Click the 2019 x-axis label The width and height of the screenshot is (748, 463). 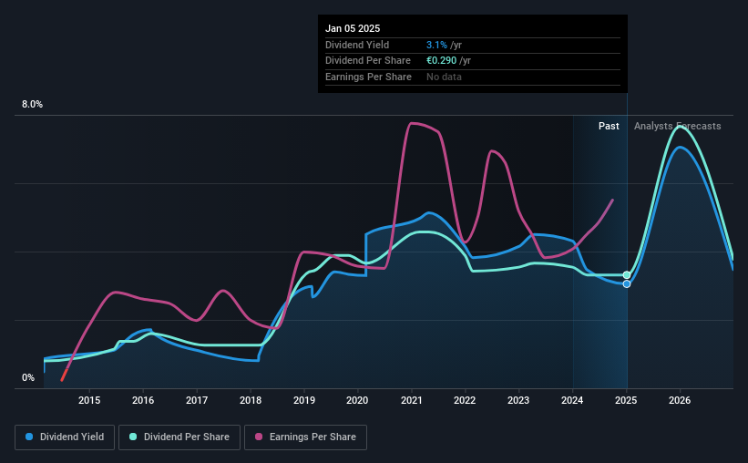pyautogui.click(x=304, y=400)
